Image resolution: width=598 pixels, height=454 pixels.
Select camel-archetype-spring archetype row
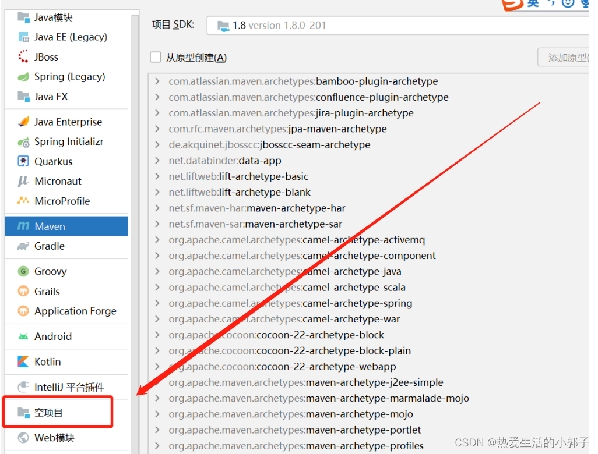coord(368,303)
